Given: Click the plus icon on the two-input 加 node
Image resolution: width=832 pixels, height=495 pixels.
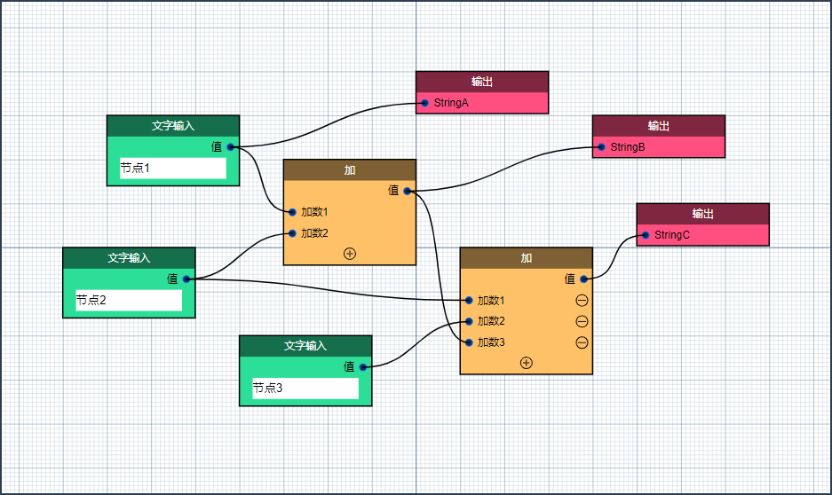Looking at the screenshot, I should pyautogui.click(x=349, y=254).
